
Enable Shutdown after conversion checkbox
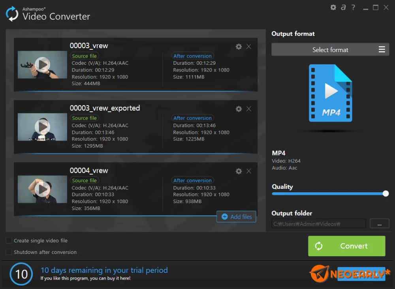point(9,252)
